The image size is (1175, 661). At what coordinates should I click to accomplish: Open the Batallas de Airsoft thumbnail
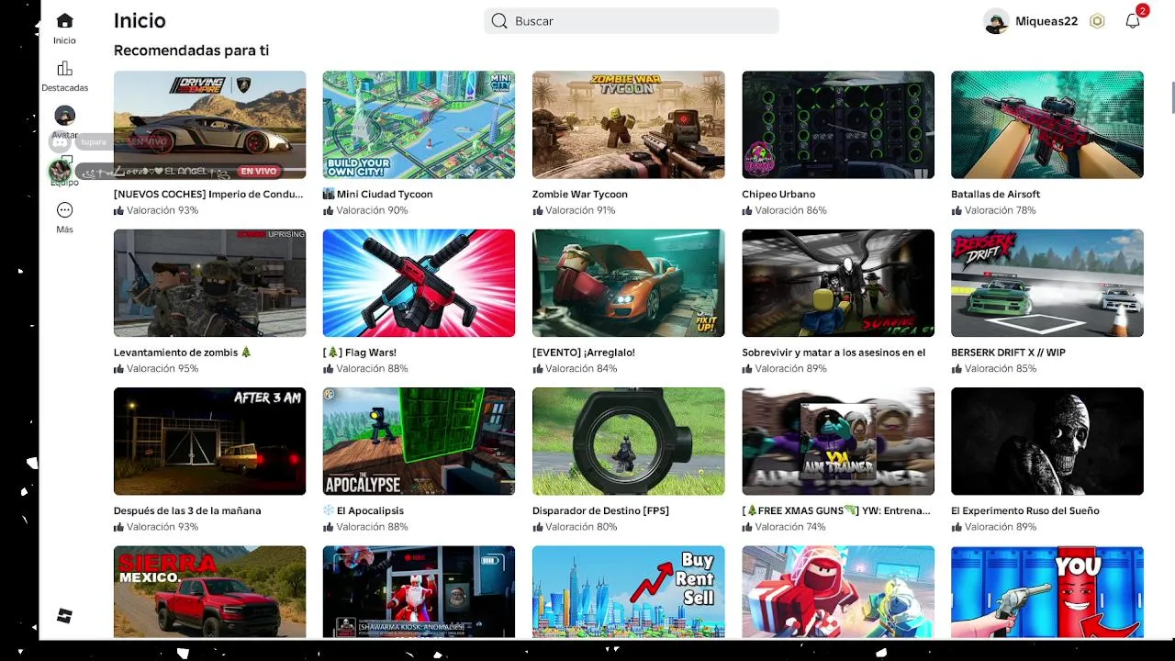click(x=1047, y=125)
